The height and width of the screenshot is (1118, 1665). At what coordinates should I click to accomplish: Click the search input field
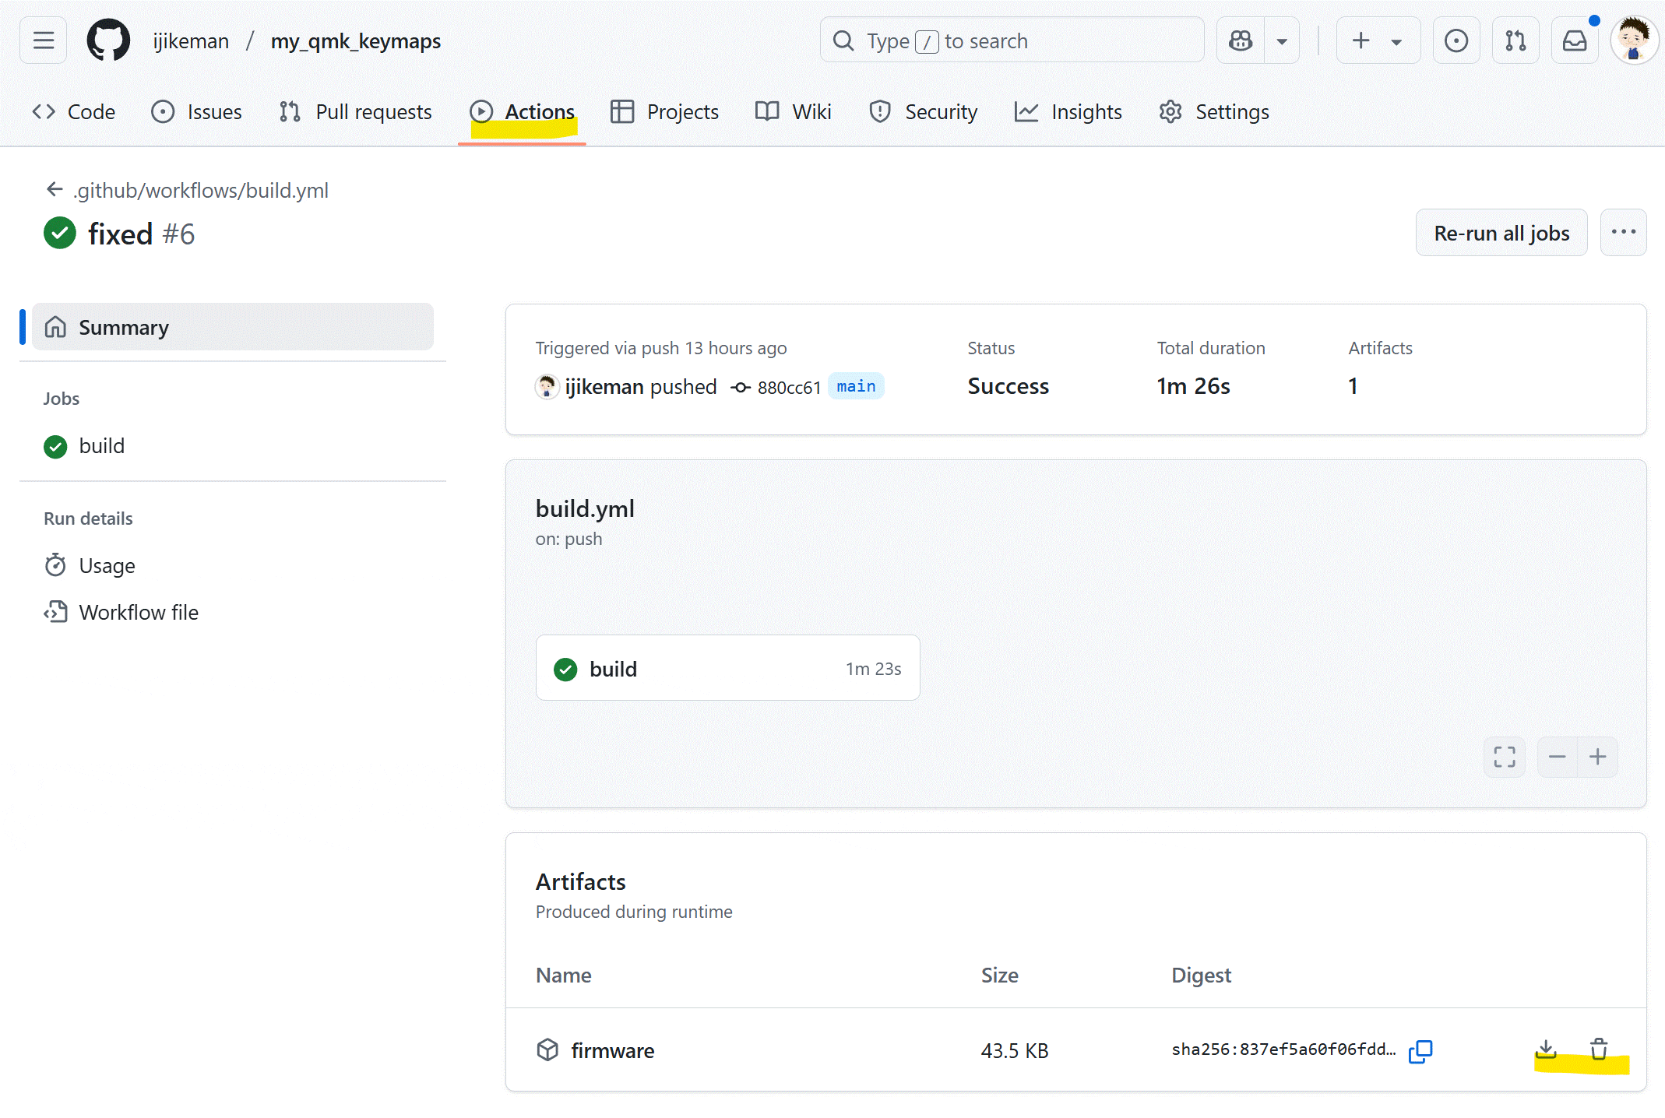click(1011, 40)
